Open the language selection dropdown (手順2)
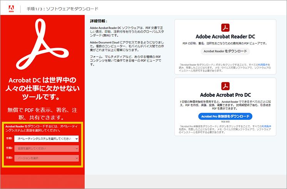This screenshot has width=287, height=189. click(47, 148)
